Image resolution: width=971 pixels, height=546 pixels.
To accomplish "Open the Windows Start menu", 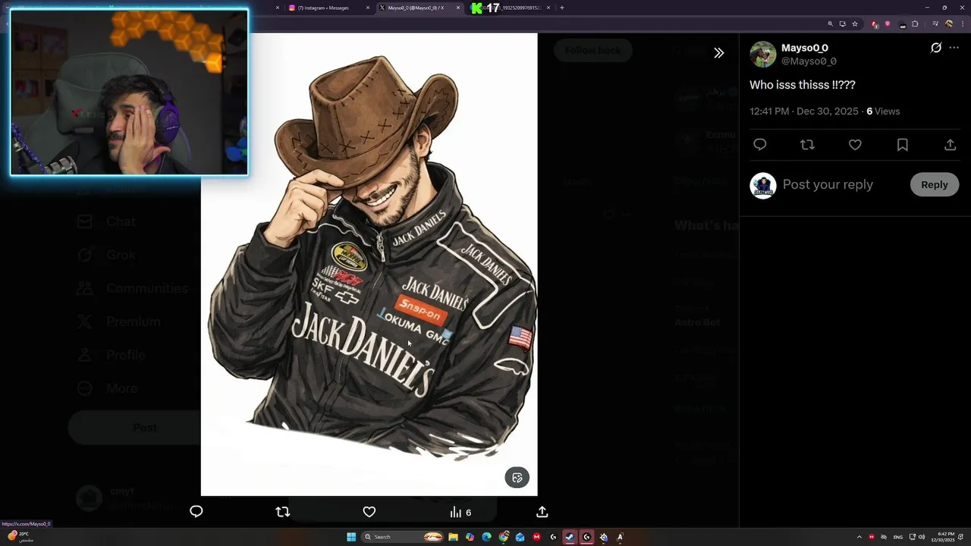I will [351, 537].
